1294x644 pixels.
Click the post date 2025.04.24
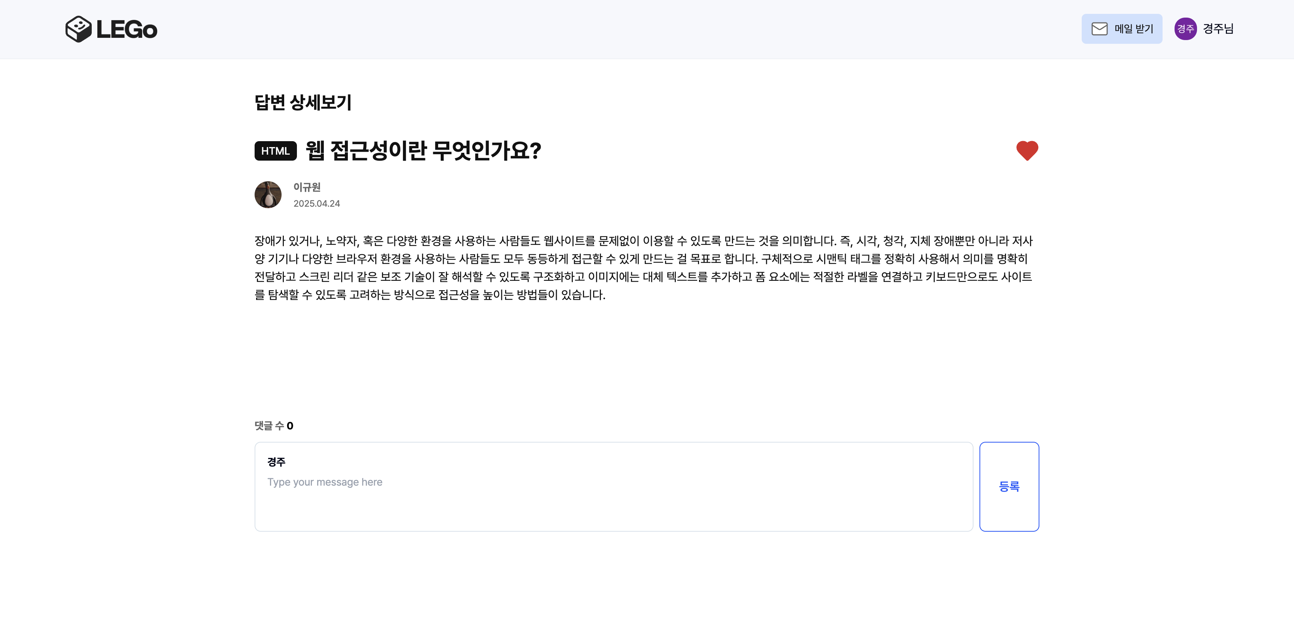click(316, 203)
